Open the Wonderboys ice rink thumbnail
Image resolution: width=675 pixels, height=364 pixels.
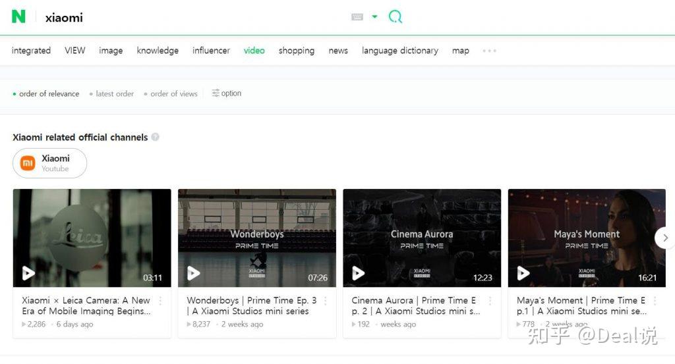[x=257, y=238]
